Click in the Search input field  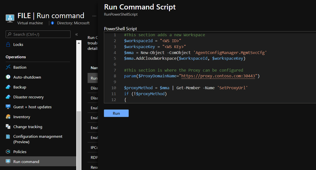point(38,34)
